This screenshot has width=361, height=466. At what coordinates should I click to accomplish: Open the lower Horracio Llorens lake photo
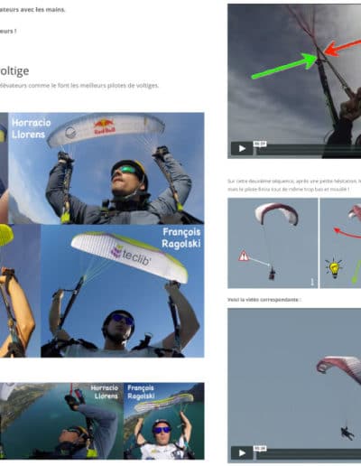[61, 421]
